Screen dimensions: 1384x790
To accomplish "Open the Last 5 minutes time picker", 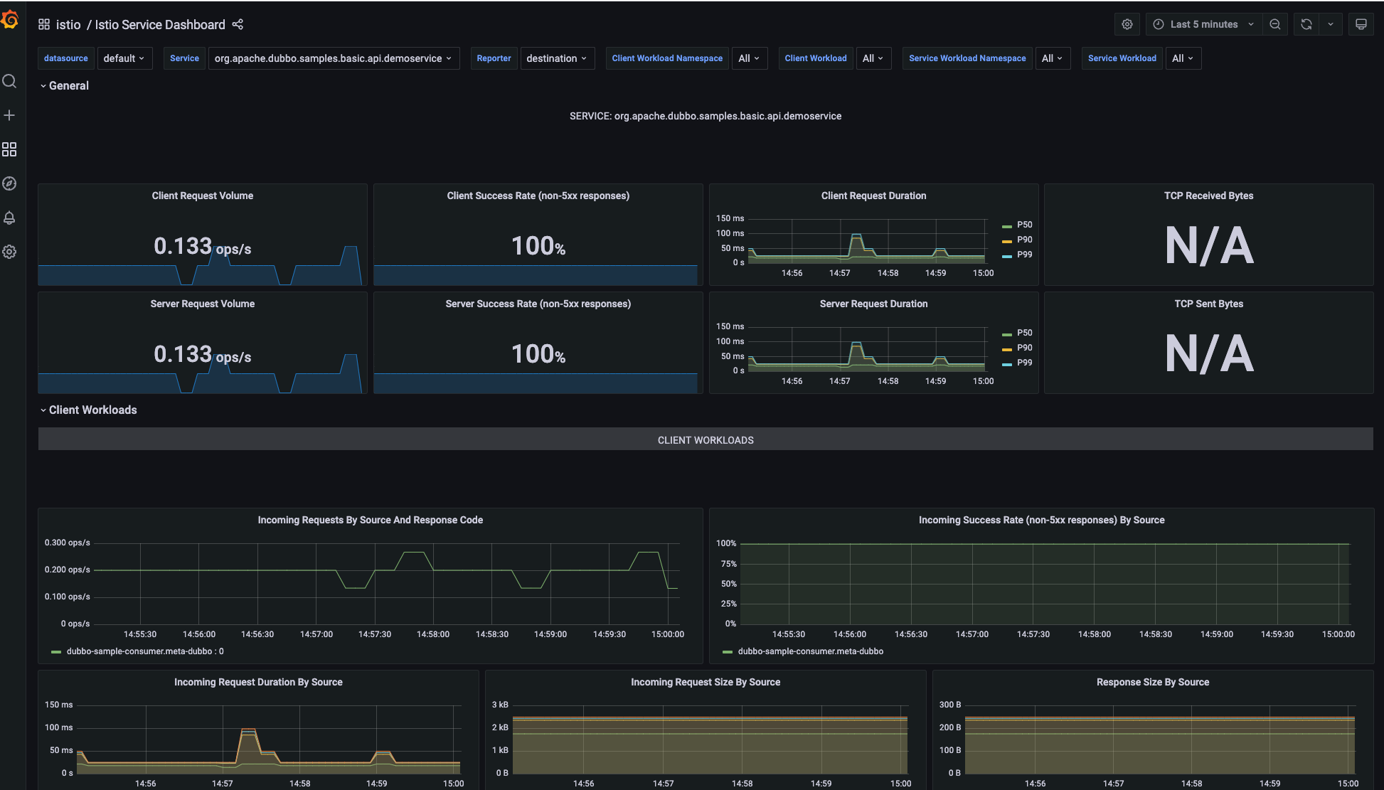I will click(1204, 24).
